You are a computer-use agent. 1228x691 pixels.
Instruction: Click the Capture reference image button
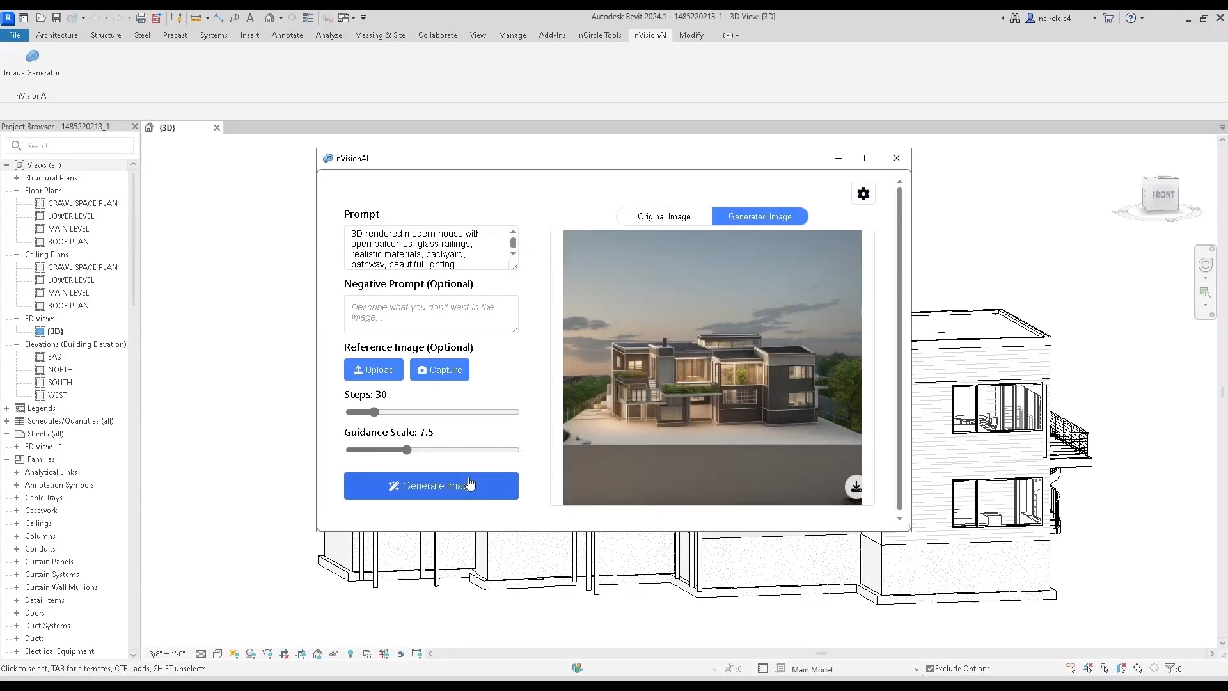[439, 370]
